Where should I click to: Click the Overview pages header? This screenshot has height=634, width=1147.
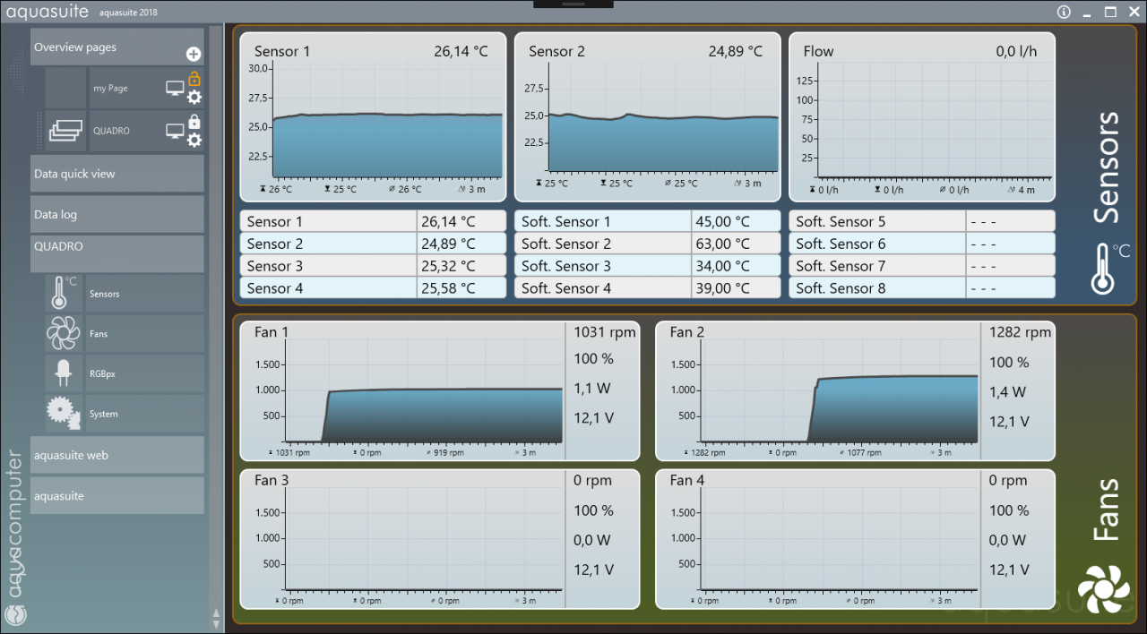117,47
